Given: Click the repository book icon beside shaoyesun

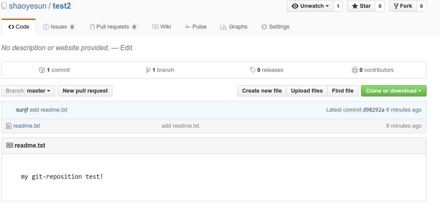Looking at the screenshot, I should [x=4, y=6].
